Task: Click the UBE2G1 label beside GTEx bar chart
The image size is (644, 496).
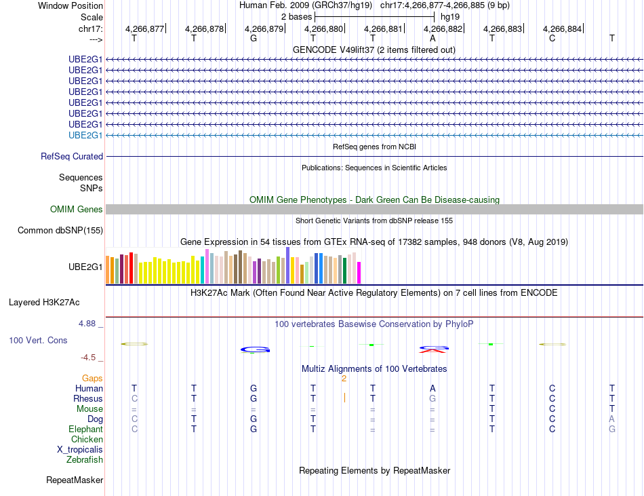Action: click(85, 267)
